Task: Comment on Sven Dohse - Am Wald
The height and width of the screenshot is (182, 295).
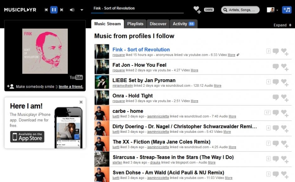Action: pos(276,174)
